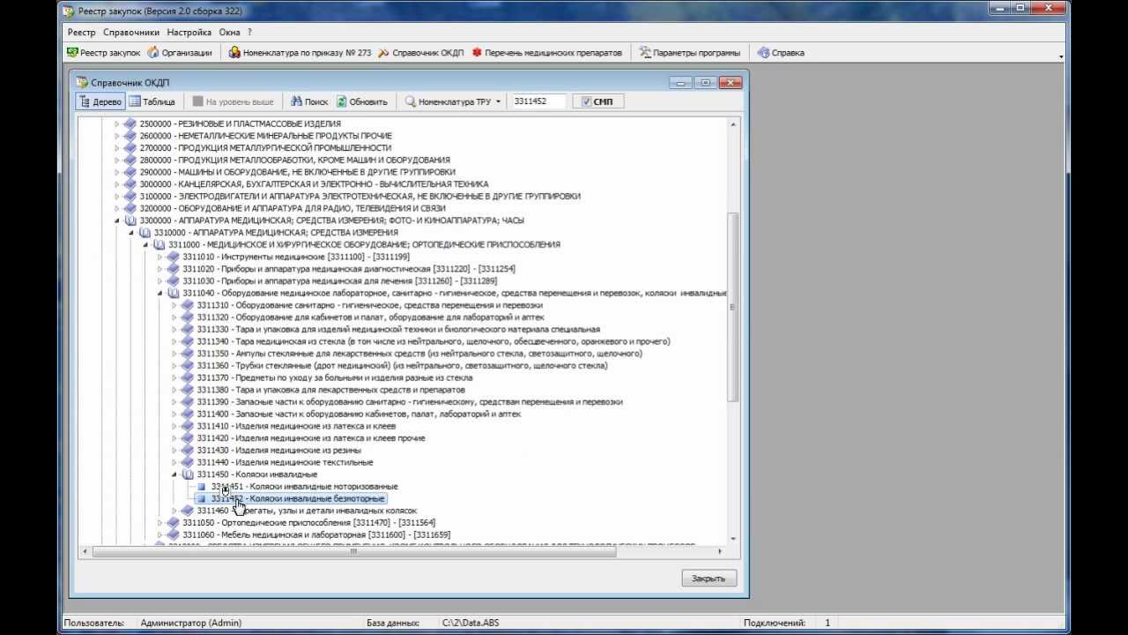Click book icon of 2700000 Продукция металлургической промышленности
The image size is (1128, 635).
coord(130,148)
